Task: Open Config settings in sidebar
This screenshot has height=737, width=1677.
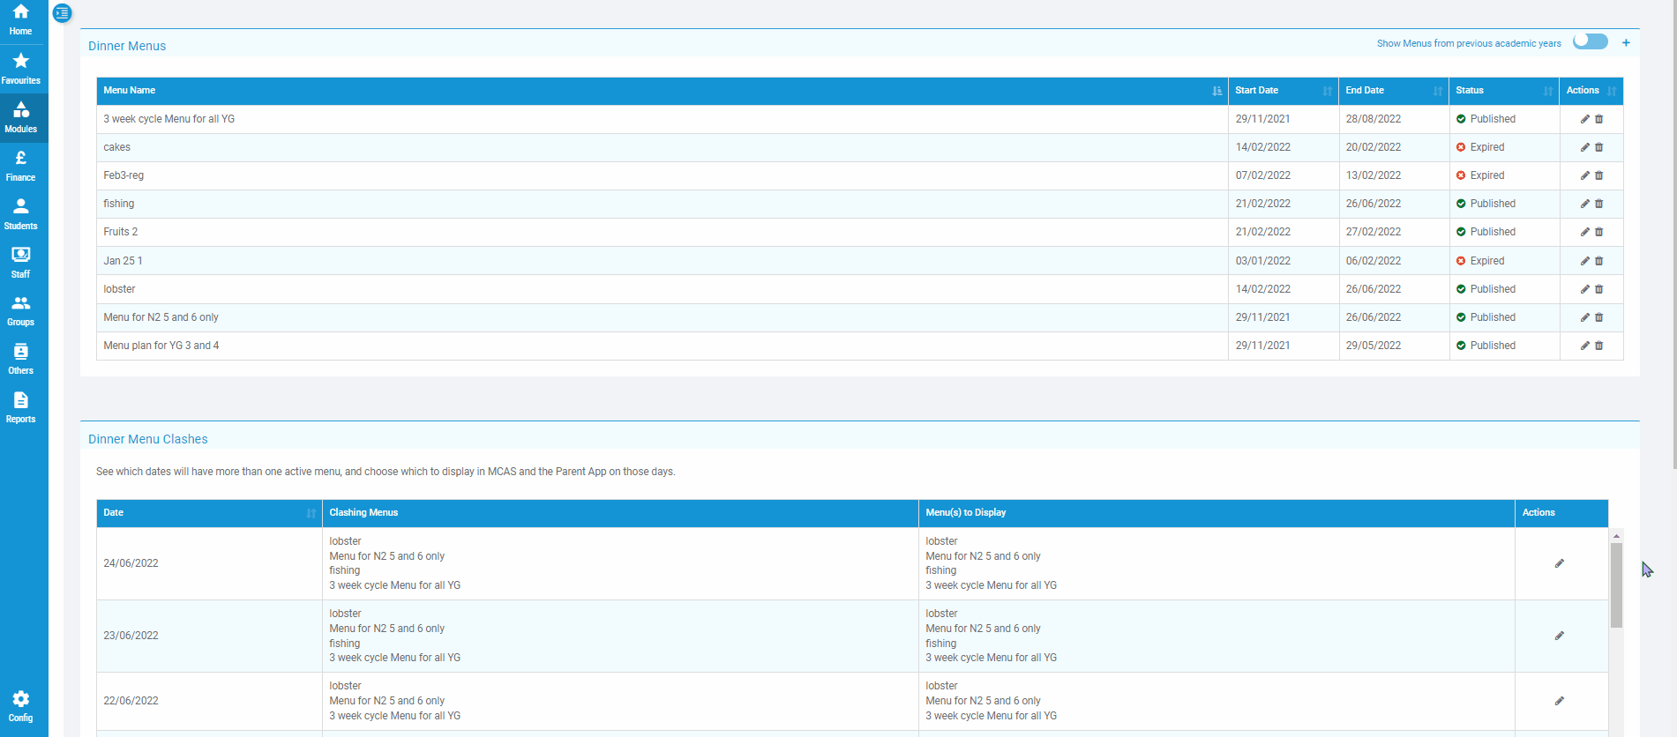Action: [21, 706]
